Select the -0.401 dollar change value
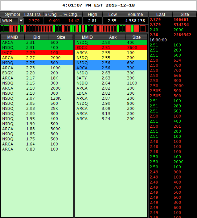This screenshot has height=218, width=197. [x=53, y=21]
